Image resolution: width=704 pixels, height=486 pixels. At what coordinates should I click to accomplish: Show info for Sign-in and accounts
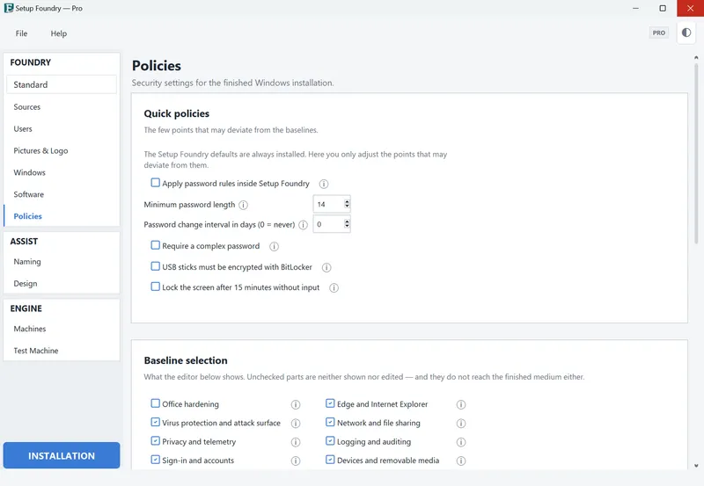coord(296,461)
